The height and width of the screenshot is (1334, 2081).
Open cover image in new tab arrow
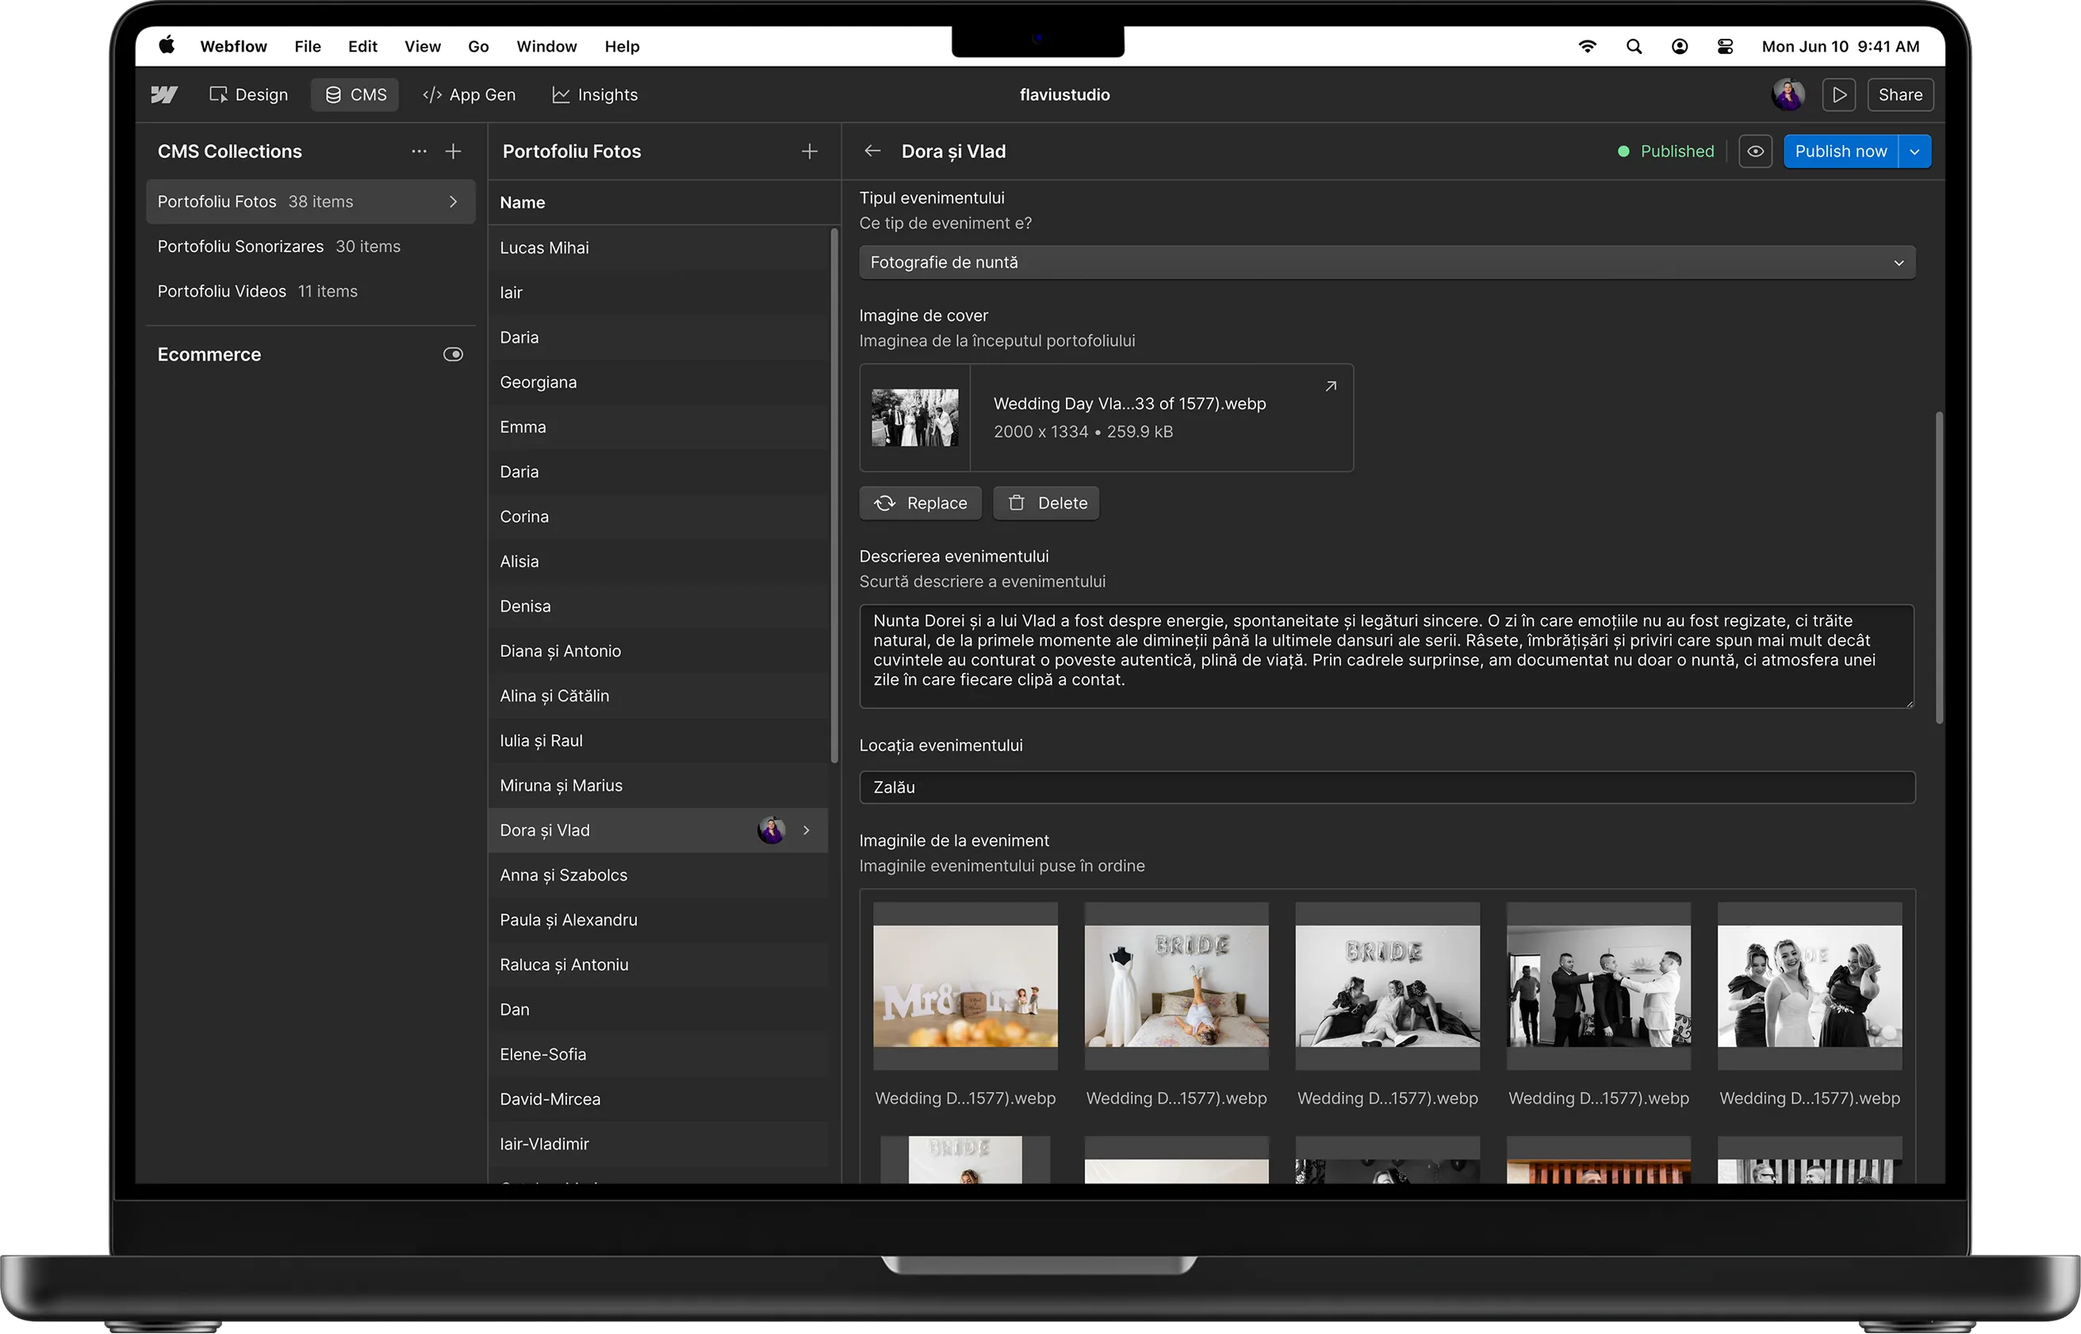(x=1330, y=386)
